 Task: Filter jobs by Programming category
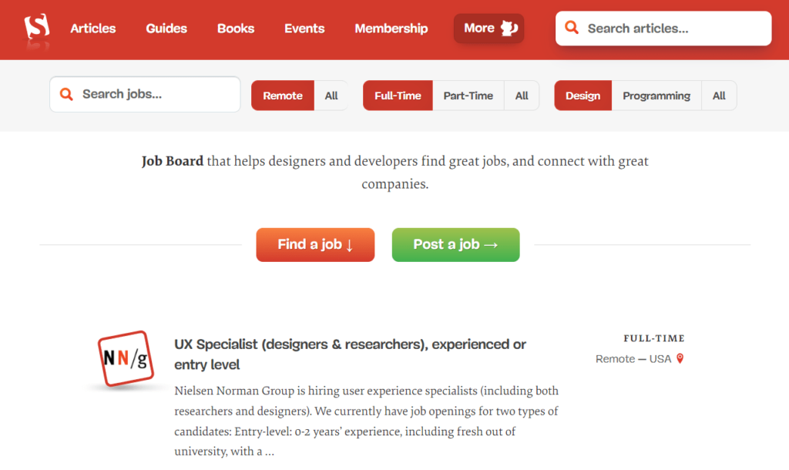coord(656,96)
